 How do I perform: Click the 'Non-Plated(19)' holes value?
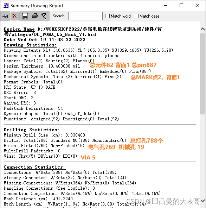pyautogui.click(x=67, y=146)
